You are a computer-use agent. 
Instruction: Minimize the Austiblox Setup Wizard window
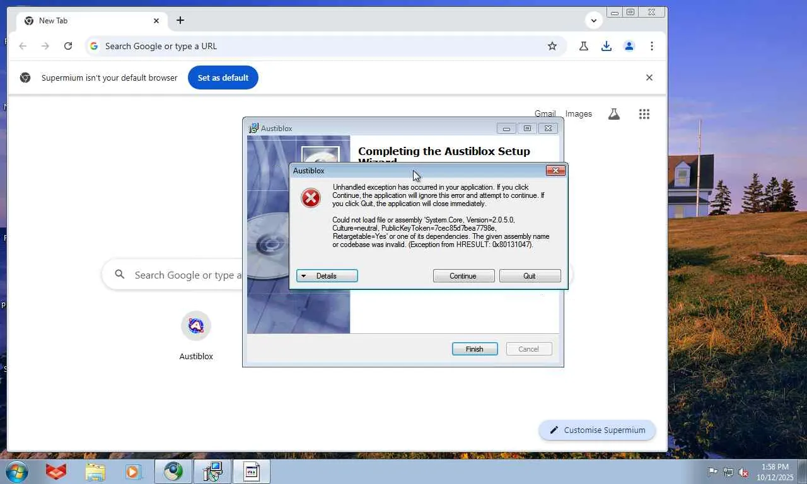pos(506,129)
